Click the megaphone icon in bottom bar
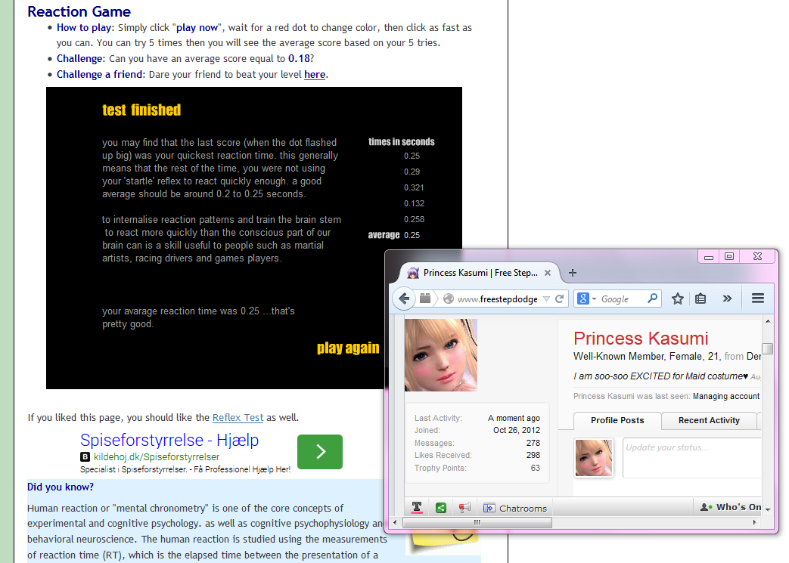 pos(464,508)
